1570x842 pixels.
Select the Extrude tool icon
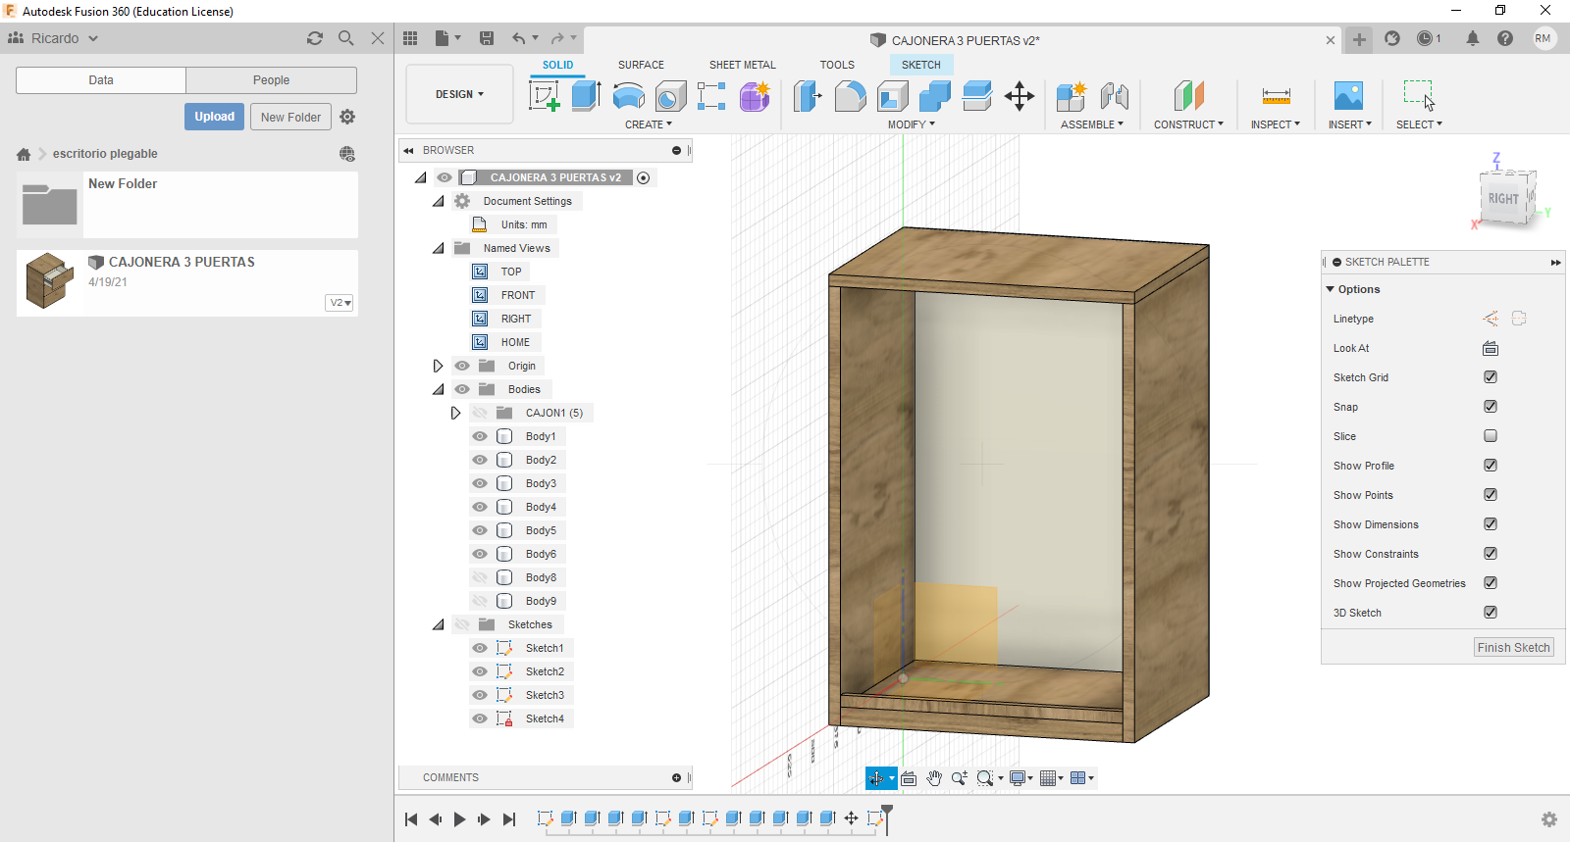[x=586, y=96]
